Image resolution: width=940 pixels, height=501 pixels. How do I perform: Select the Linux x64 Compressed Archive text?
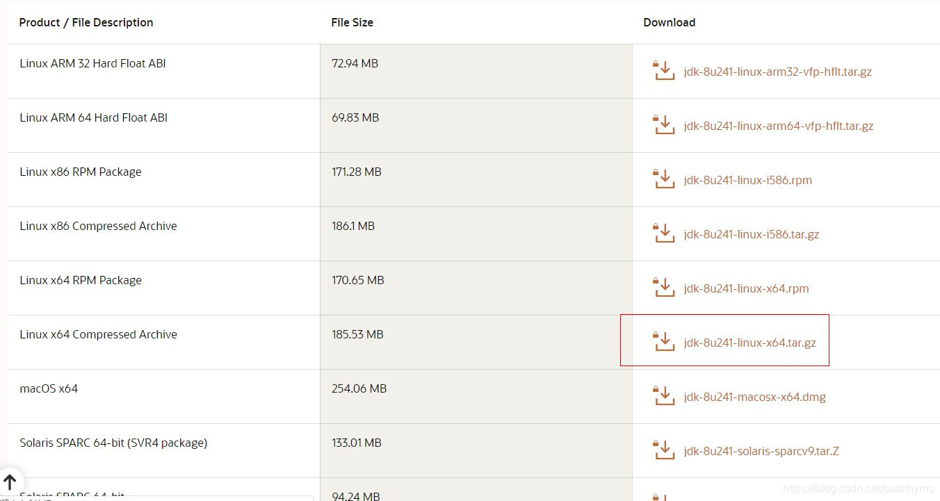[98, 334]
